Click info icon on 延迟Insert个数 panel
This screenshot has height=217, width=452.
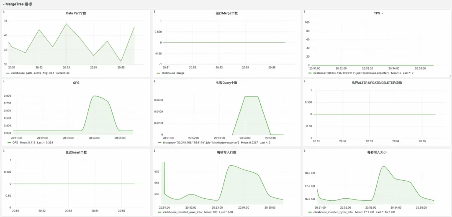coord(4,151)
